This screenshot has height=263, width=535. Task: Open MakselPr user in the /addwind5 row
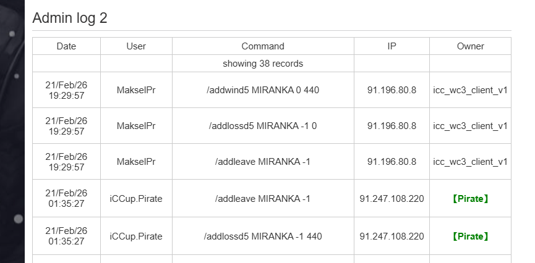pyautogui.click(x=136, y=90)
